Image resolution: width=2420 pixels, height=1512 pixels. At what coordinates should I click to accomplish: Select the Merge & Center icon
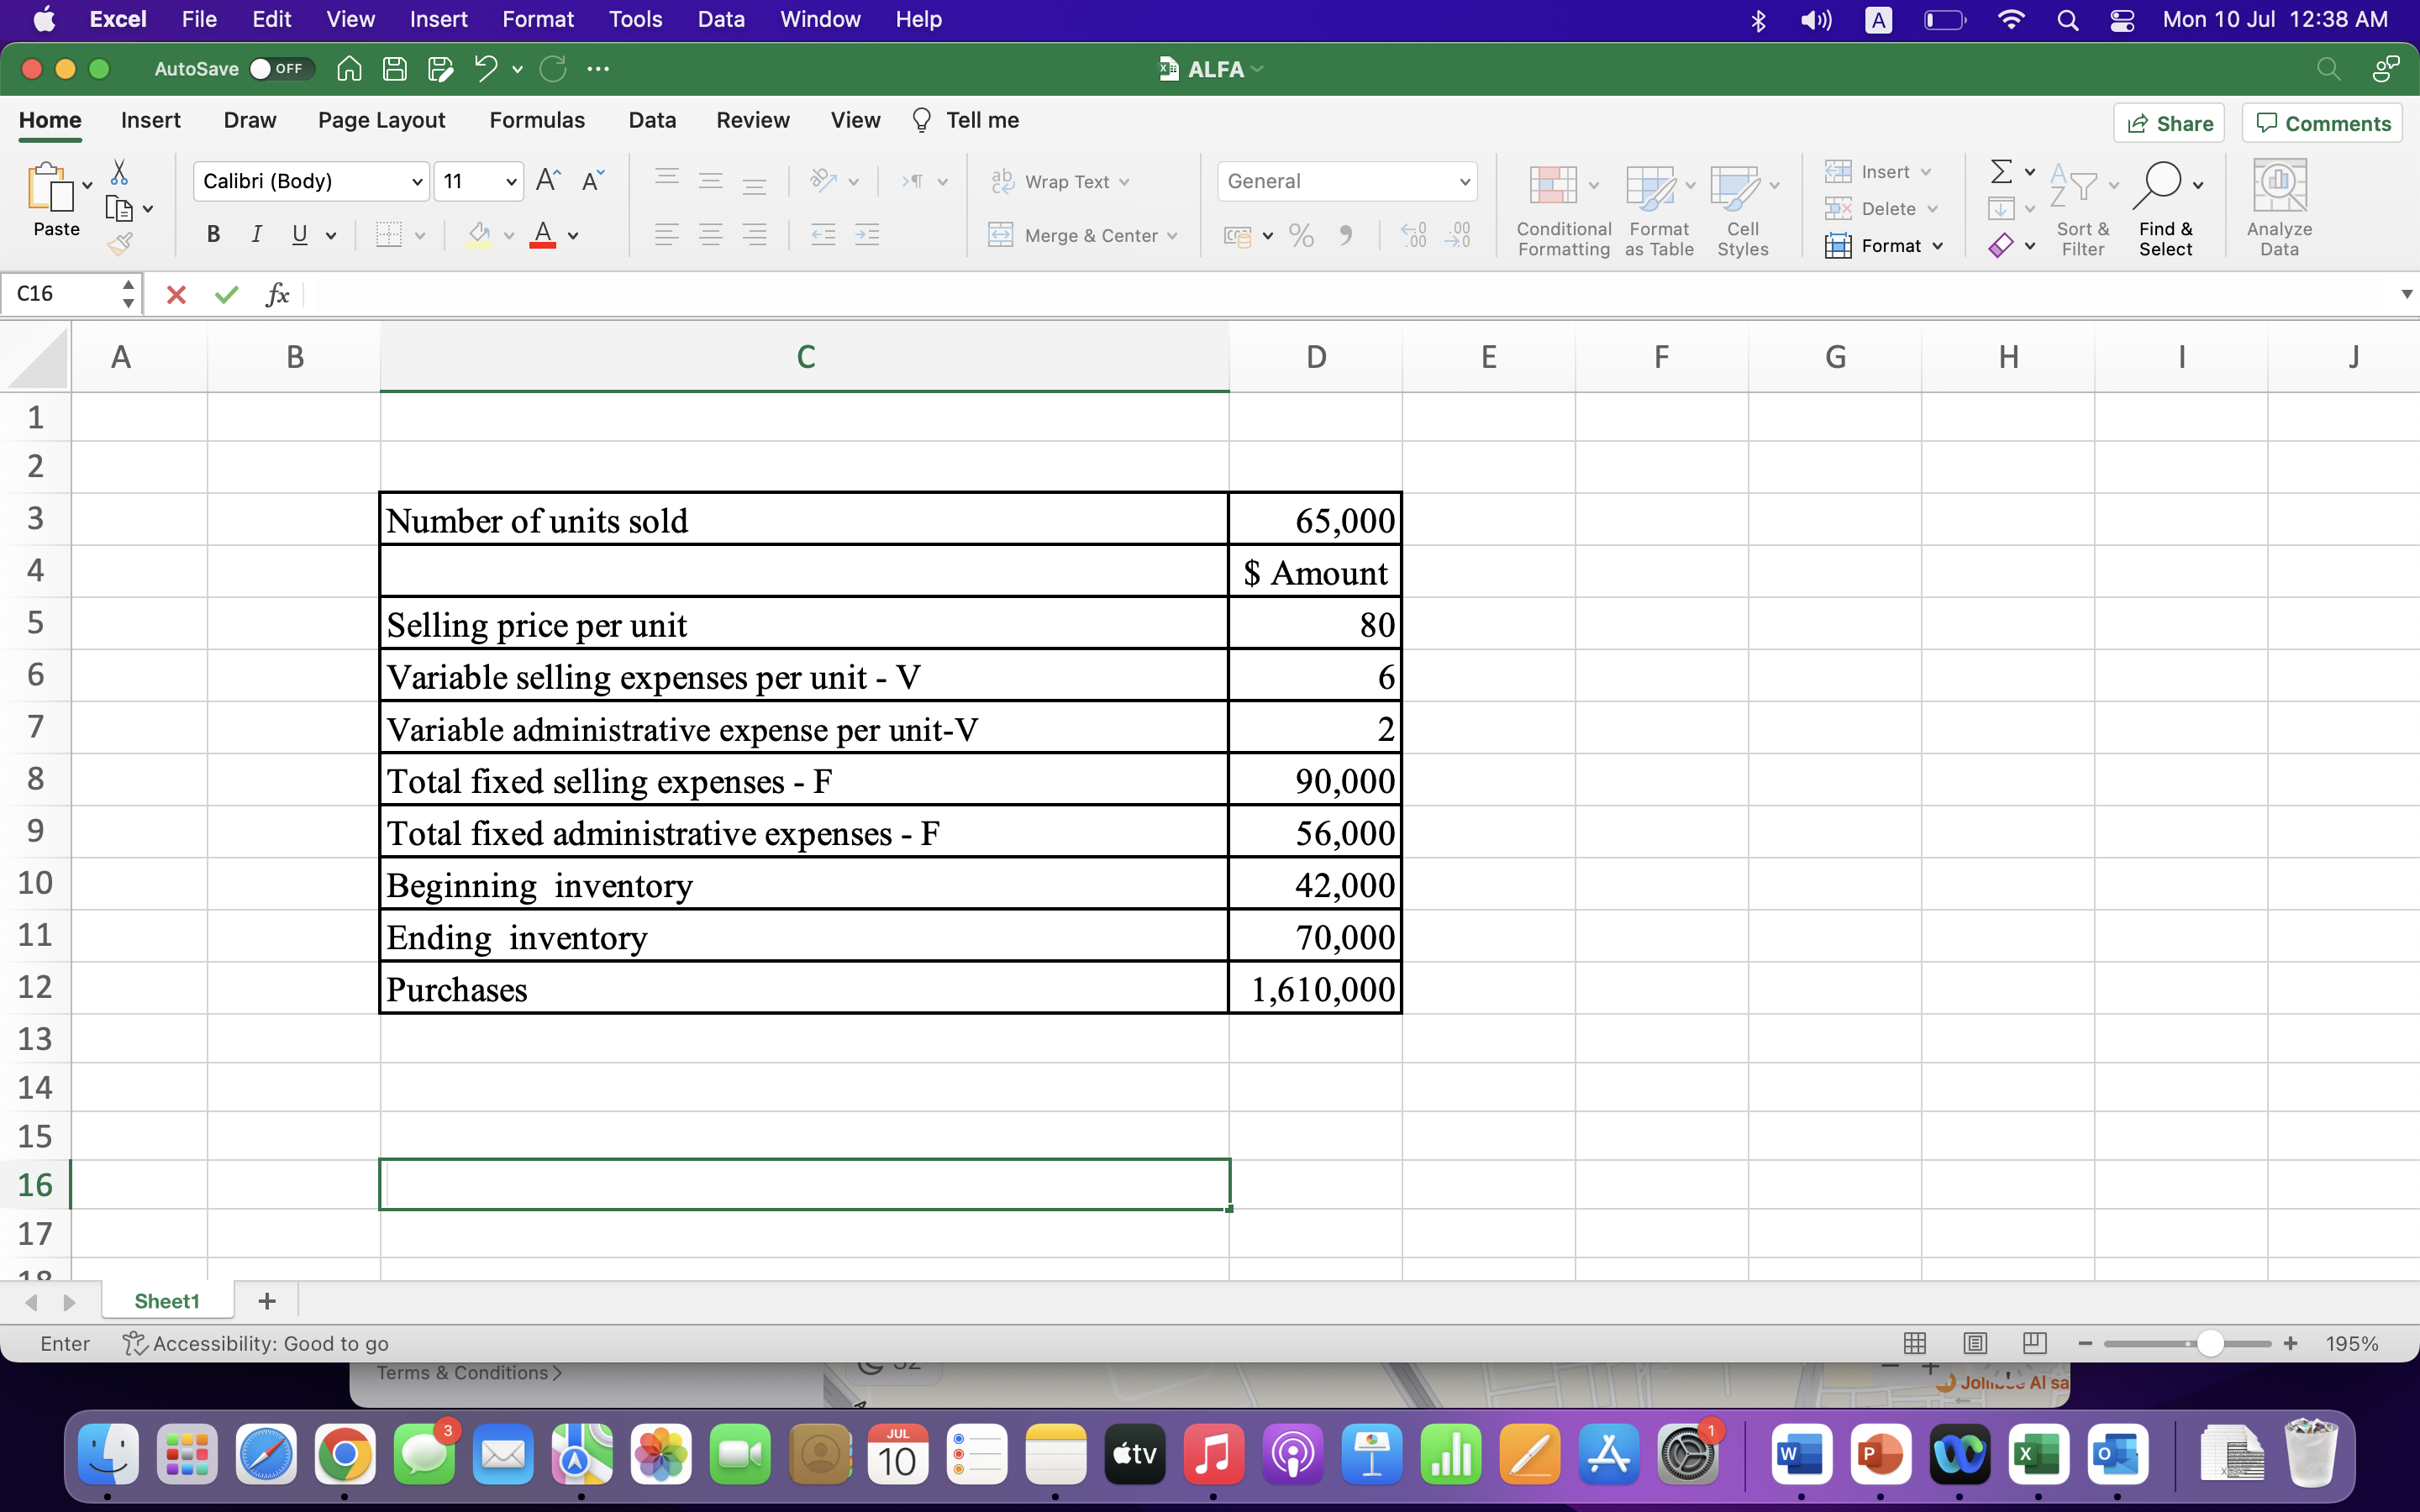click(x=1001, y=234)
